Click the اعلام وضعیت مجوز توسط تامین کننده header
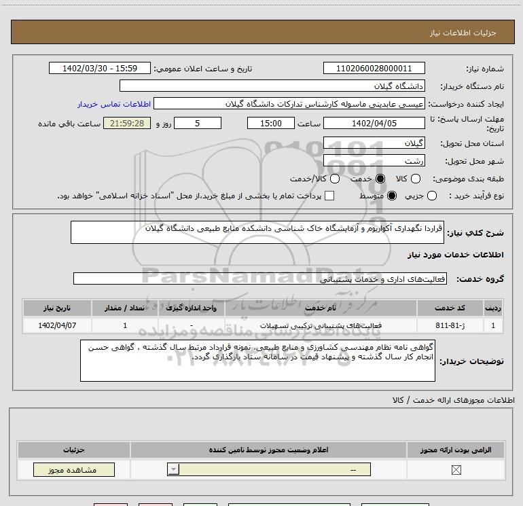The height and width of the screenshot is (506, 523). click(x=268, y=450)
